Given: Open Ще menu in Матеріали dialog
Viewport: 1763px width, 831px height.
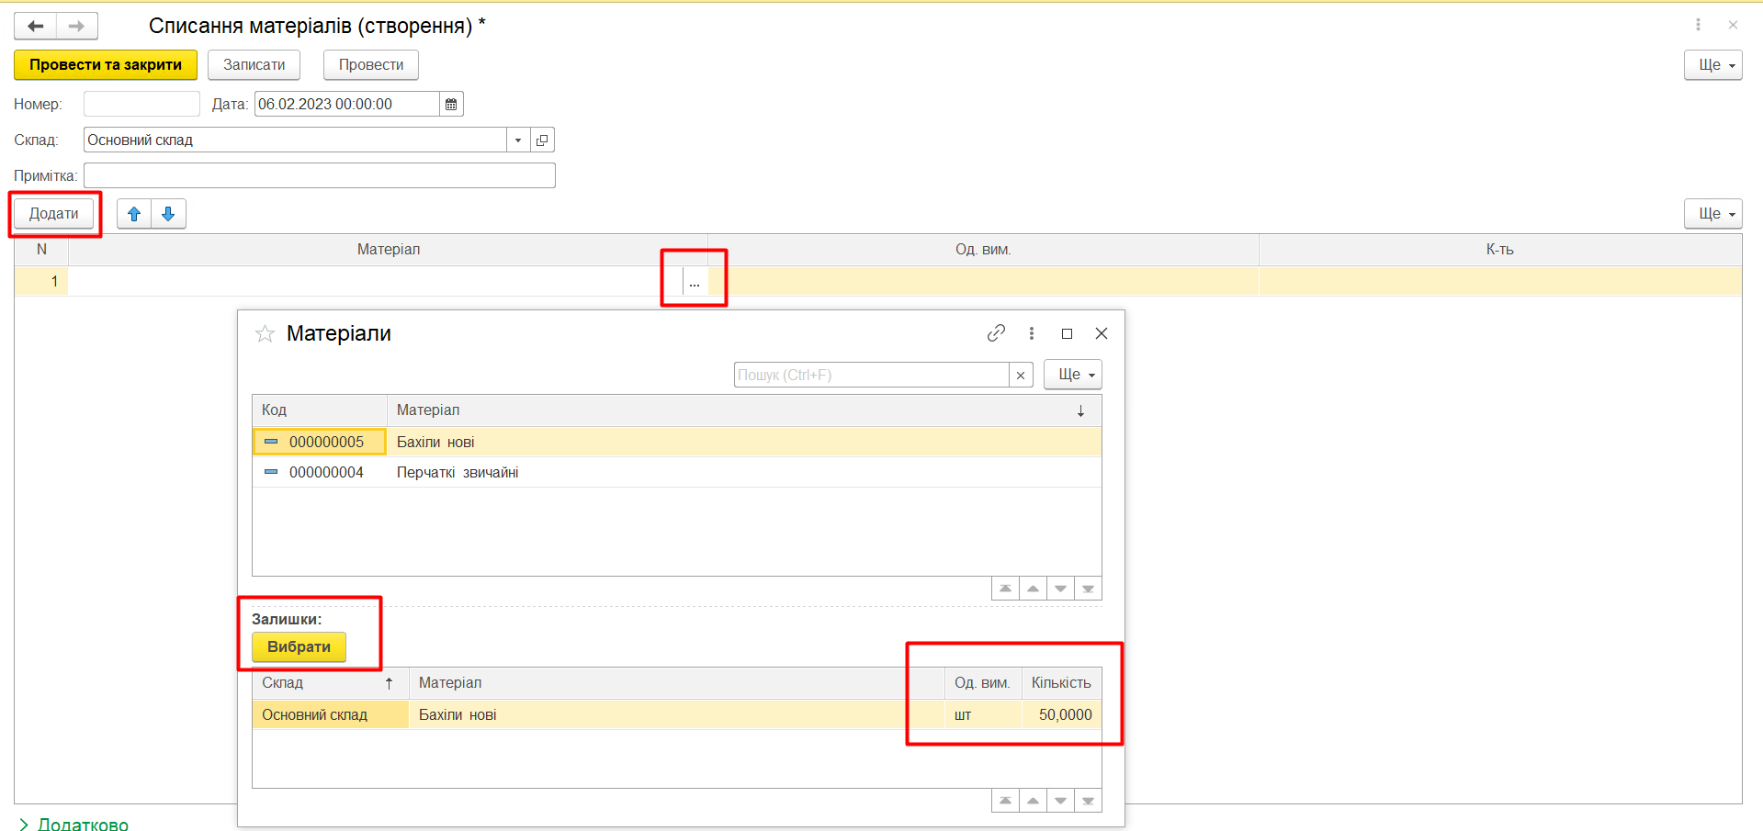Looking at the screenshot, I should pyautogui.click(x=1072, y=375).
